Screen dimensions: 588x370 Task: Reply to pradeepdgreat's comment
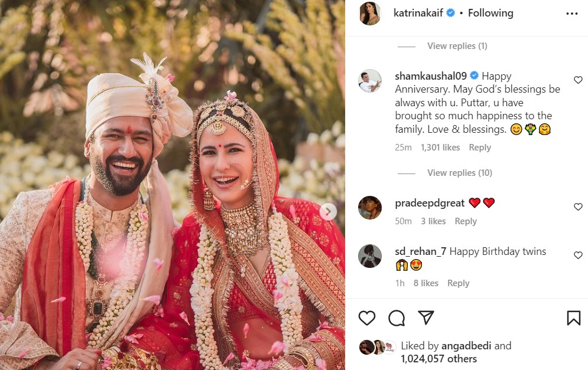pos(466,221)
